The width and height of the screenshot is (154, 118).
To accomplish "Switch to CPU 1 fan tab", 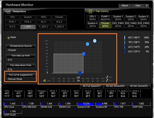I will (92, 18).
